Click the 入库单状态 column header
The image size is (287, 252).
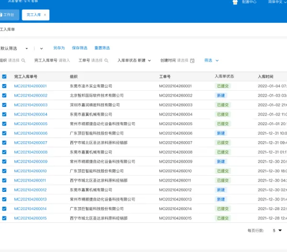tap(224, 76)
